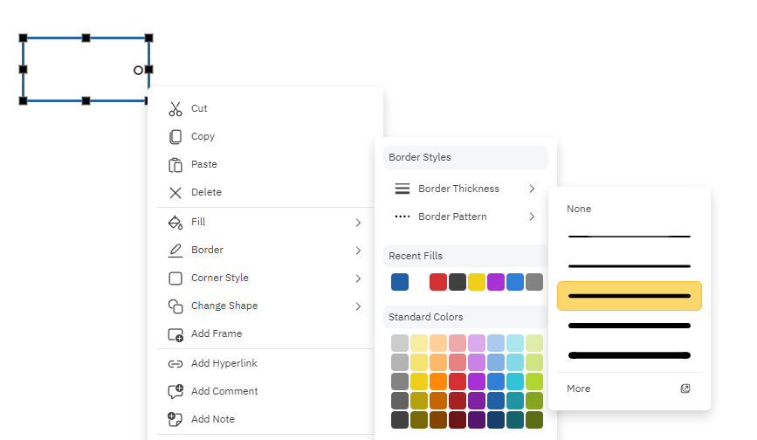Open external icon next to More

tap(685, 389)
